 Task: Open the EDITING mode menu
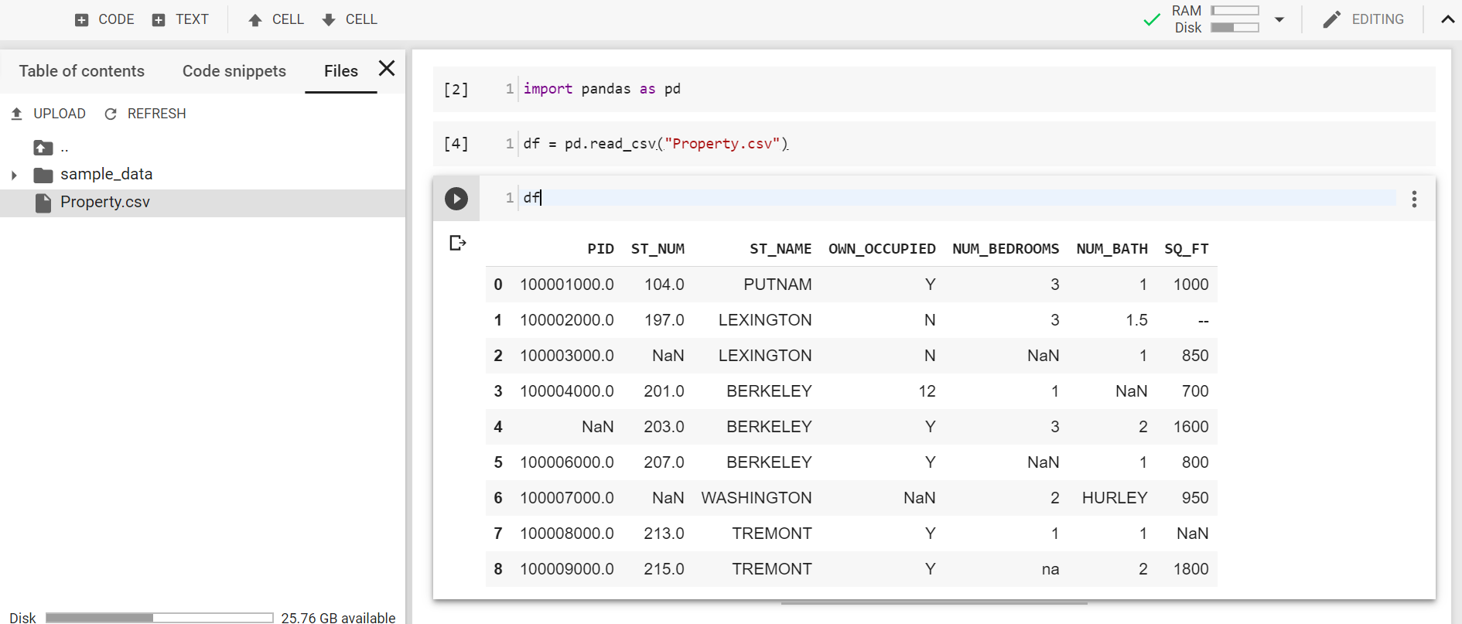(x=1364, y=20)
